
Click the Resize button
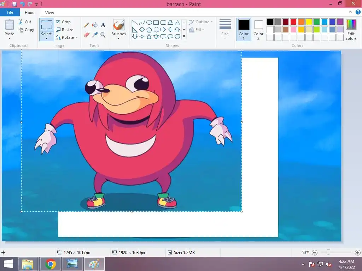(x=65, y=30)
